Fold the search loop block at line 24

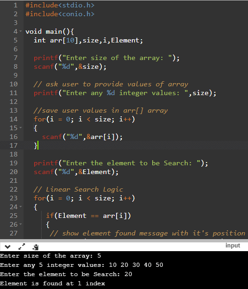click(x=20, y=207)
